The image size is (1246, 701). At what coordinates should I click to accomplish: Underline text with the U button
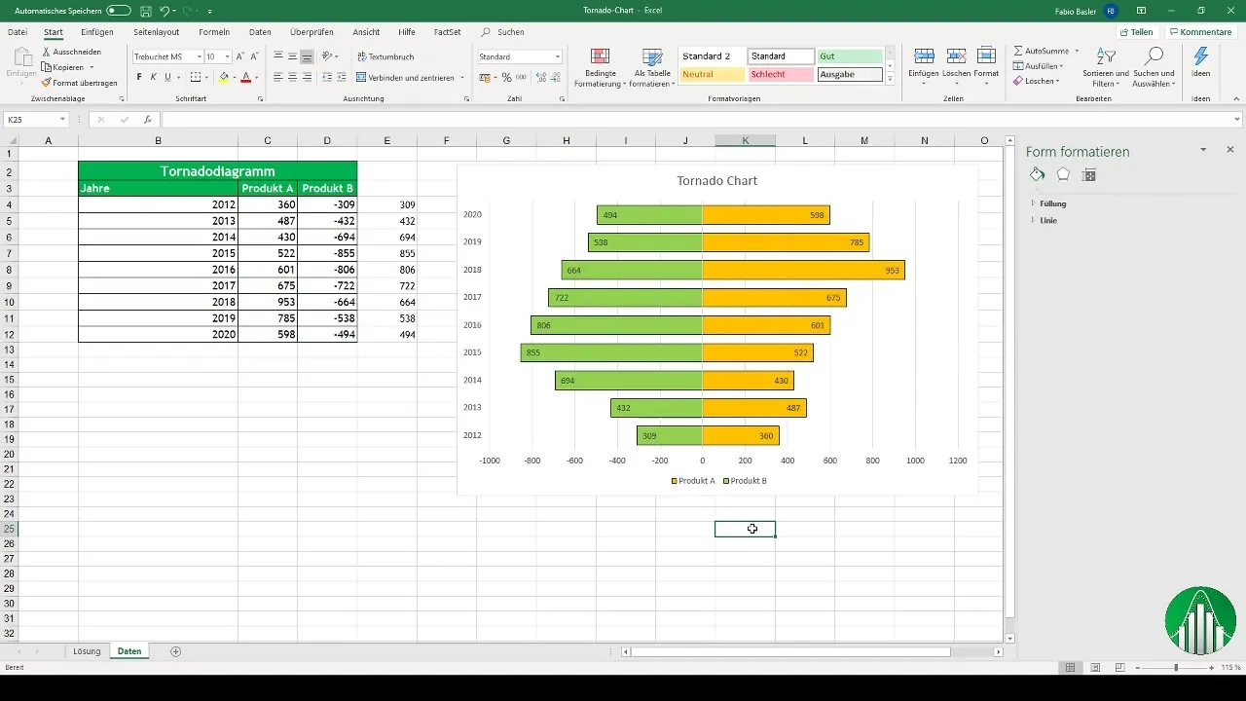pos(168,77)
